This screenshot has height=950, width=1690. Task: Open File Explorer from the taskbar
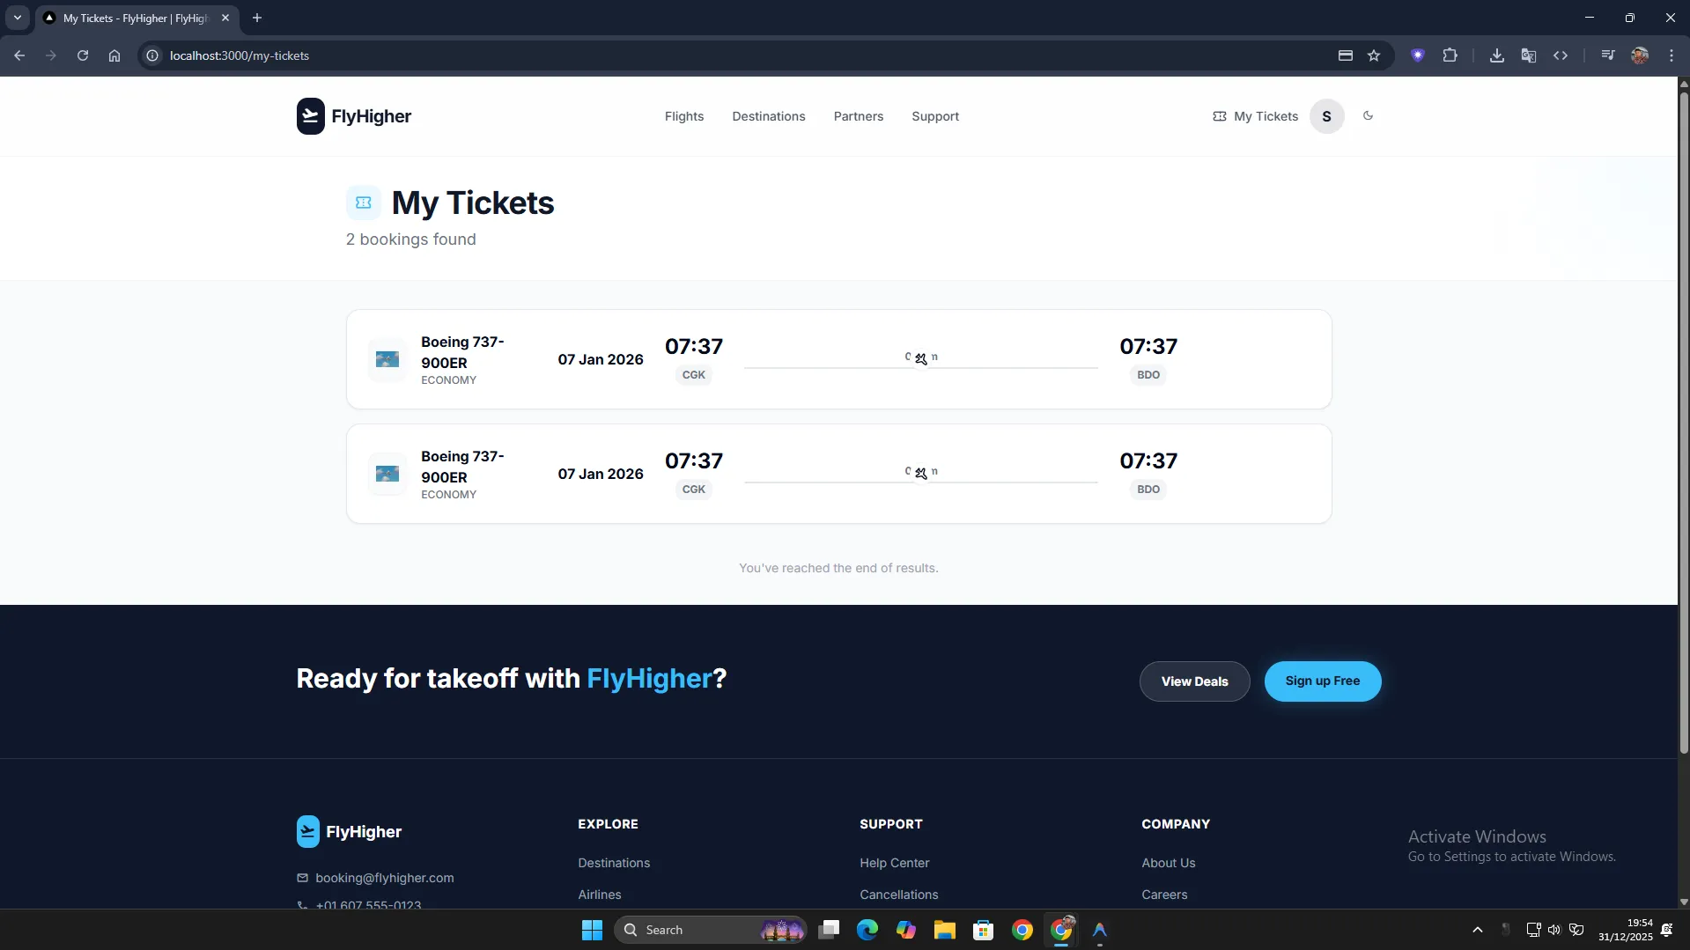[944, 930]
